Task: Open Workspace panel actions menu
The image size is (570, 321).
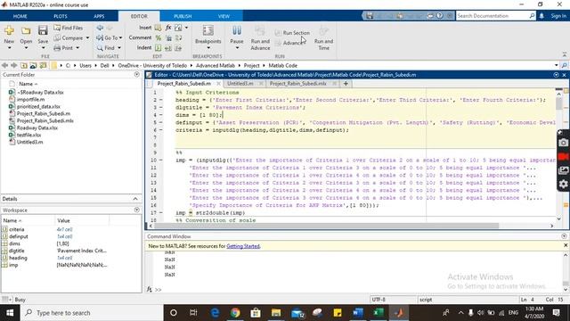Action: [x=136, y=210]
